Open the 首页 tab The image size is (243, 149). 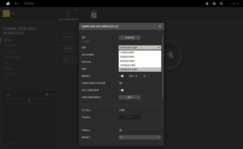pyautogui.click(x=16, y=4)
